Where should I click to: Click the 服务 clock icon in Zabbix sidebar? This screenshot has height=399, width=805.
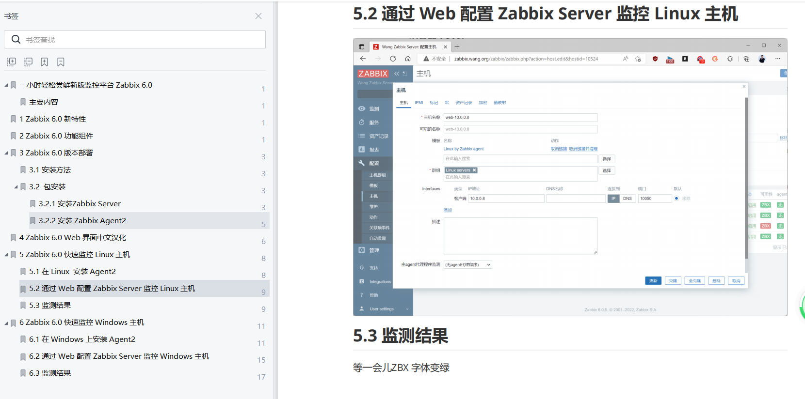coord(362,123)
